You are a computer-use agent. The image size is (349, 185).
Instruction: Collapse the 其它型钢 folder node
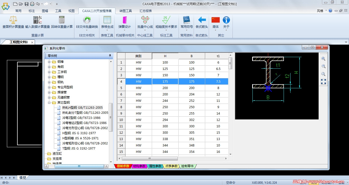(49, 103)
